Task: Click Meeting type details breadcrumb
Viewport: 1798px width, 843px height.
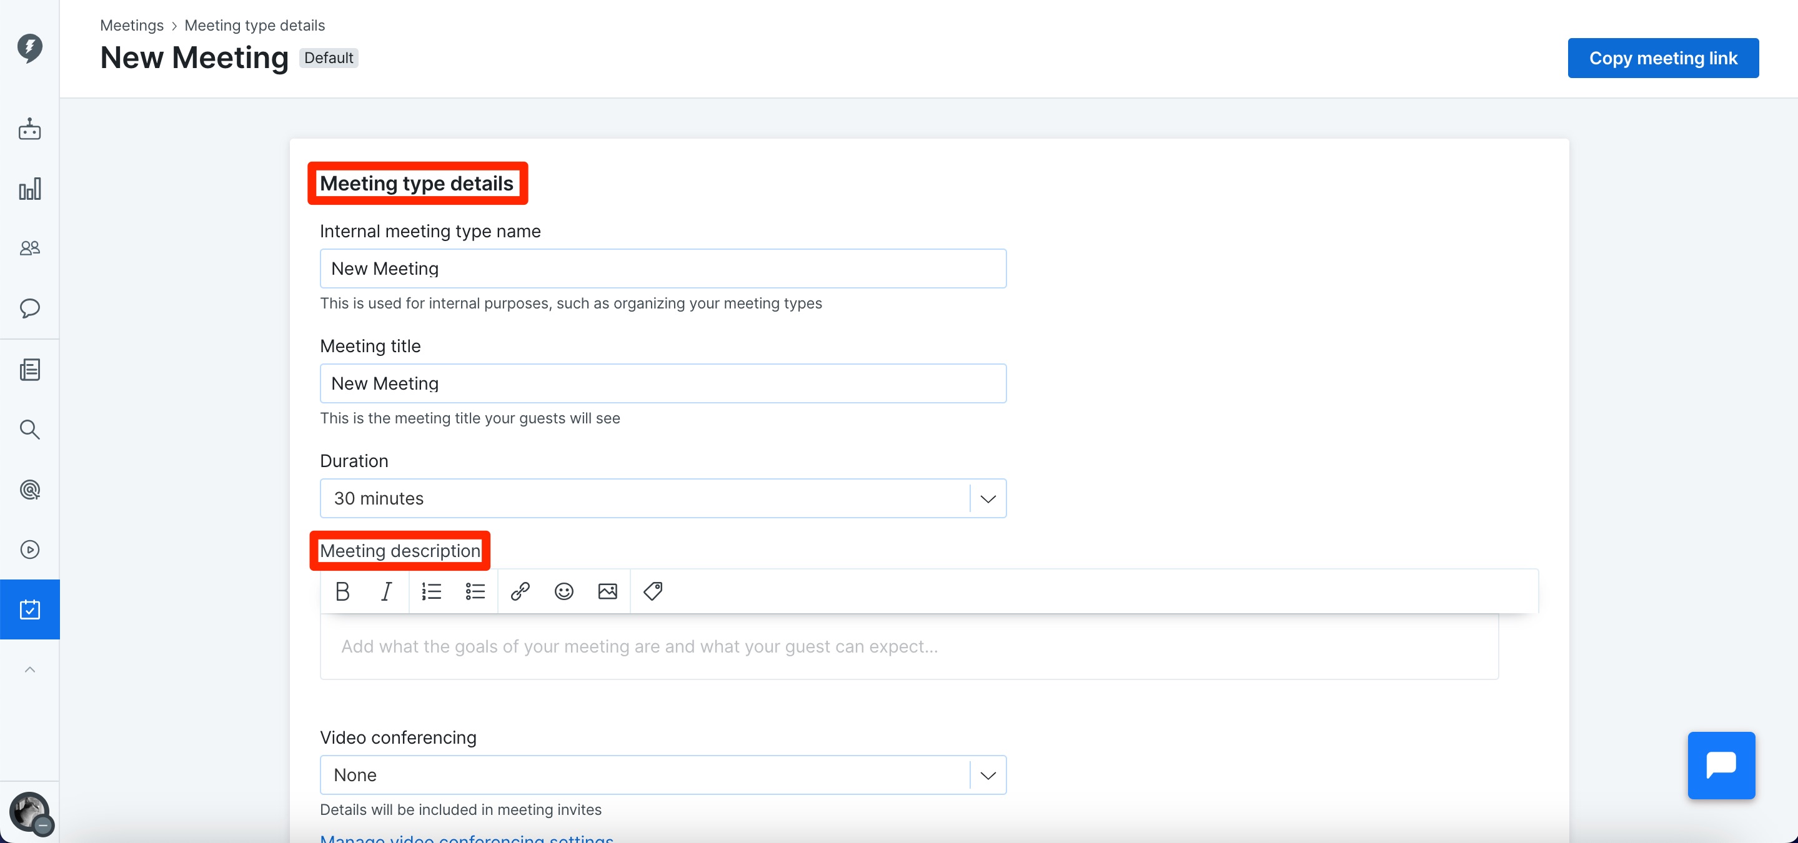Action: click(x=255, y=25)
